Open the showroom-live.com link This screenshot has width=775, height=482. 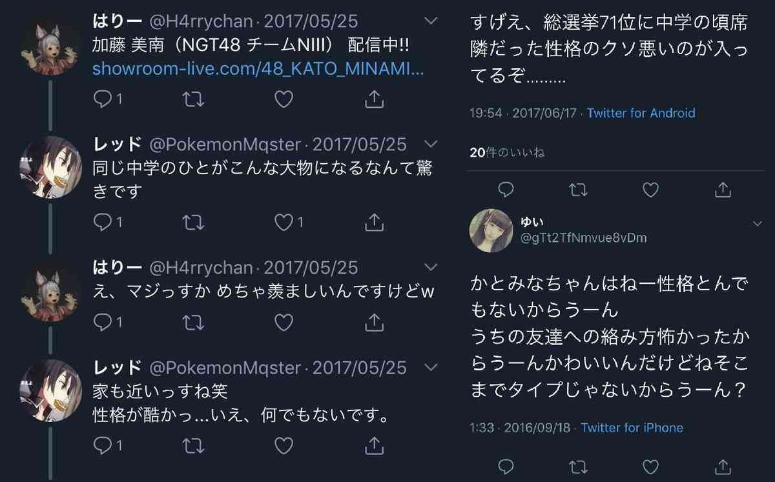tap(258, 69)
